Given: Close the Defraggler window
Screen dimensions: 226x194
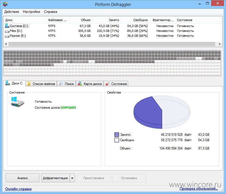Looking at the screenshot, I should (218, 3).
